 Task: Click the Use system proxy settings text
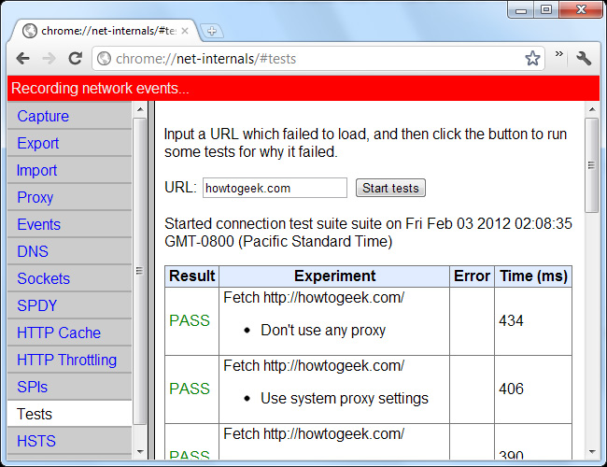345,399
